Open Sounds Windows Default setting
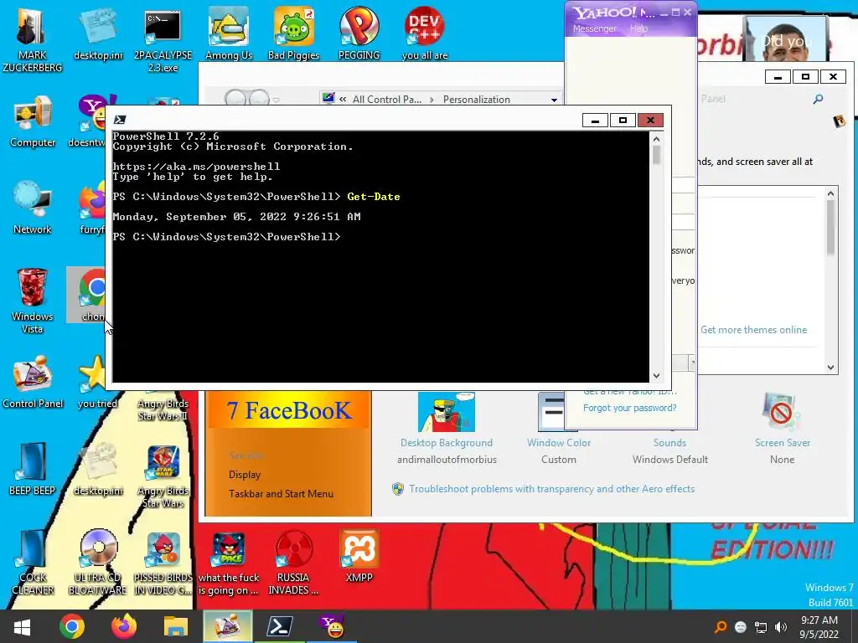The height and width of the screenshot is (643, 858). coord(669,450)
